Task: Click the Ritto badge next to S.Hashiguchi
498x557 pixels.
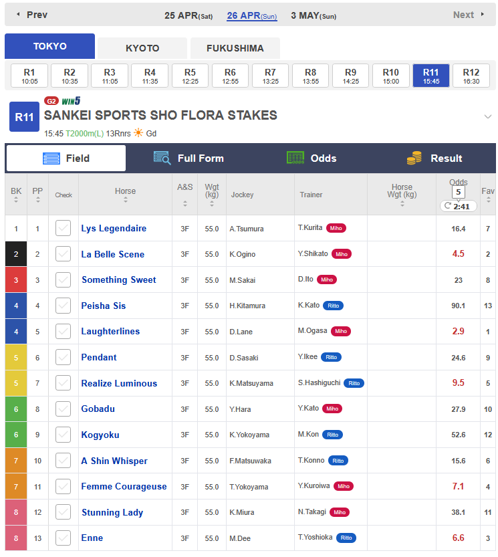Action: tap(354, 383)
